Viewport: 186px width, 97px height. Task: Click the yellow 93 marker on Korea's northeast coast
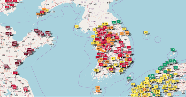pos(124,29)
